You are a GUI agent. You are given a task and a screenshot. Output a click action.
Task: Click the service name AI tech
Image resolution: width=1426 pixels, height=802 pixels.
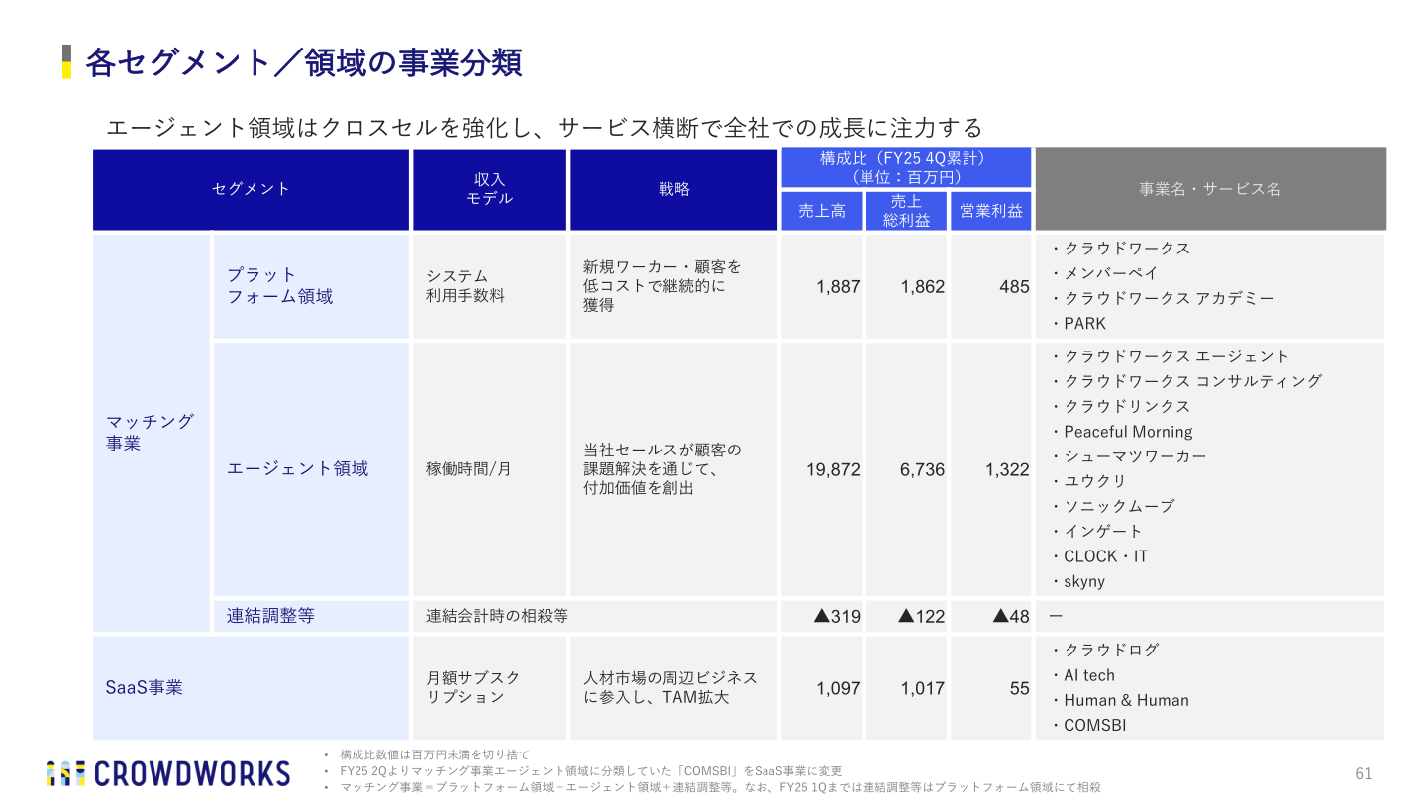[x=1088, y=675]
